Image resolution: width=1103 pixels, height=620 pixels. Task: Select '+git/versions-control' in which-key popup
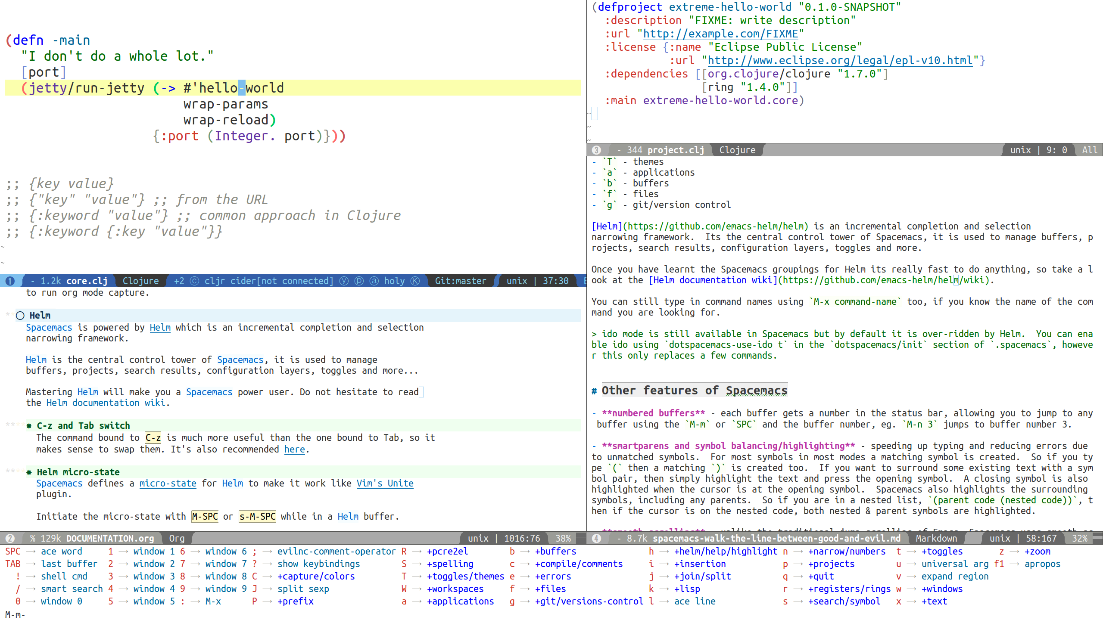coord(589,601)
